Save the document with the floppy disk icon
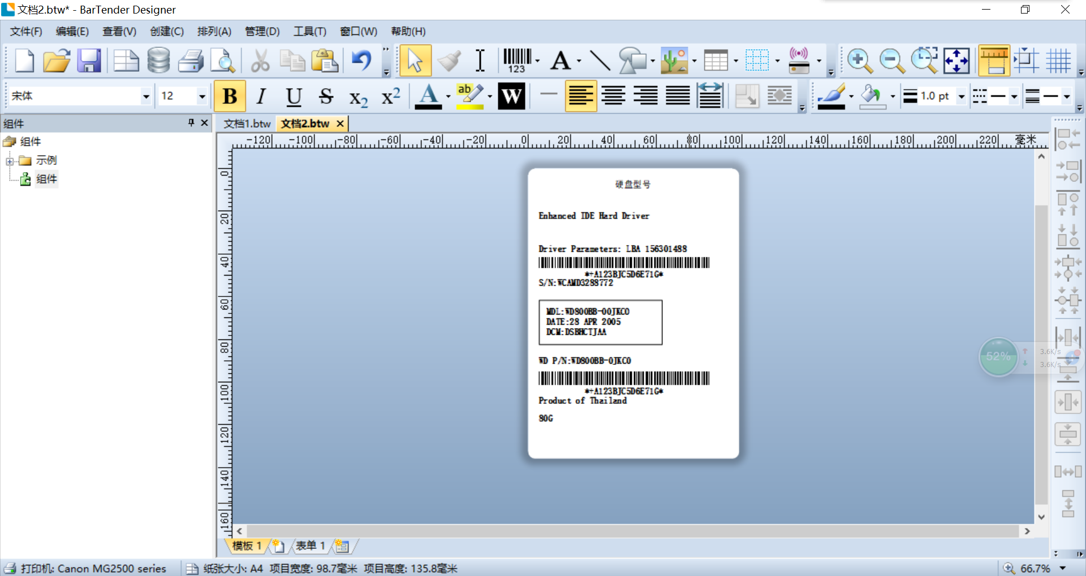The height and width of the screenshot is (576, 1086). (89, 60)
